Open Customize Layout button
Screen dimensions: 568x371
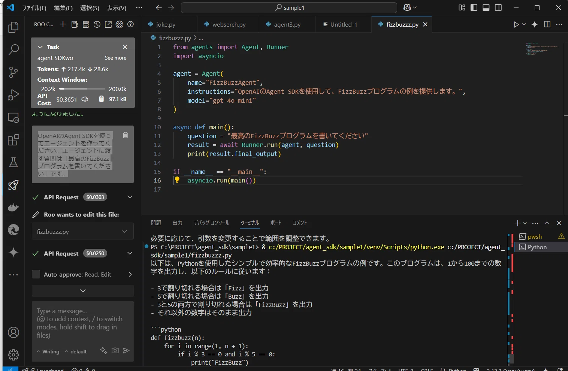click(x=462, y=7)
